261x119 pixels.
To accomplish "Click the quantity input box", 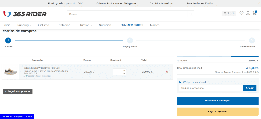I will 118,72.
